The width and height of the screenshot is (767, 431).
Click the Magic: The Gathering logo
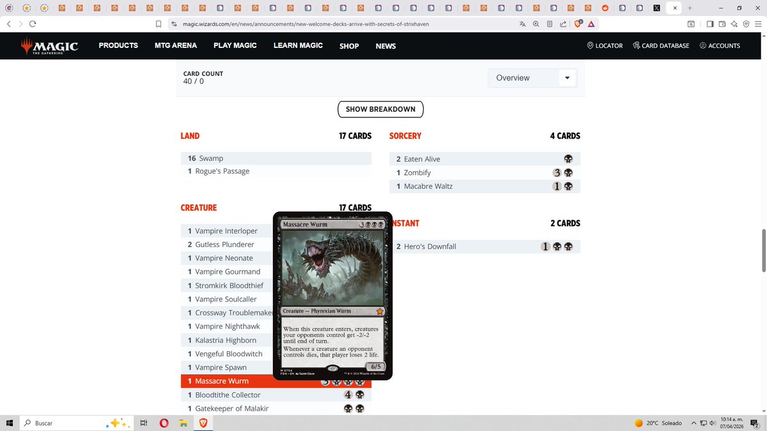point(49,46)
